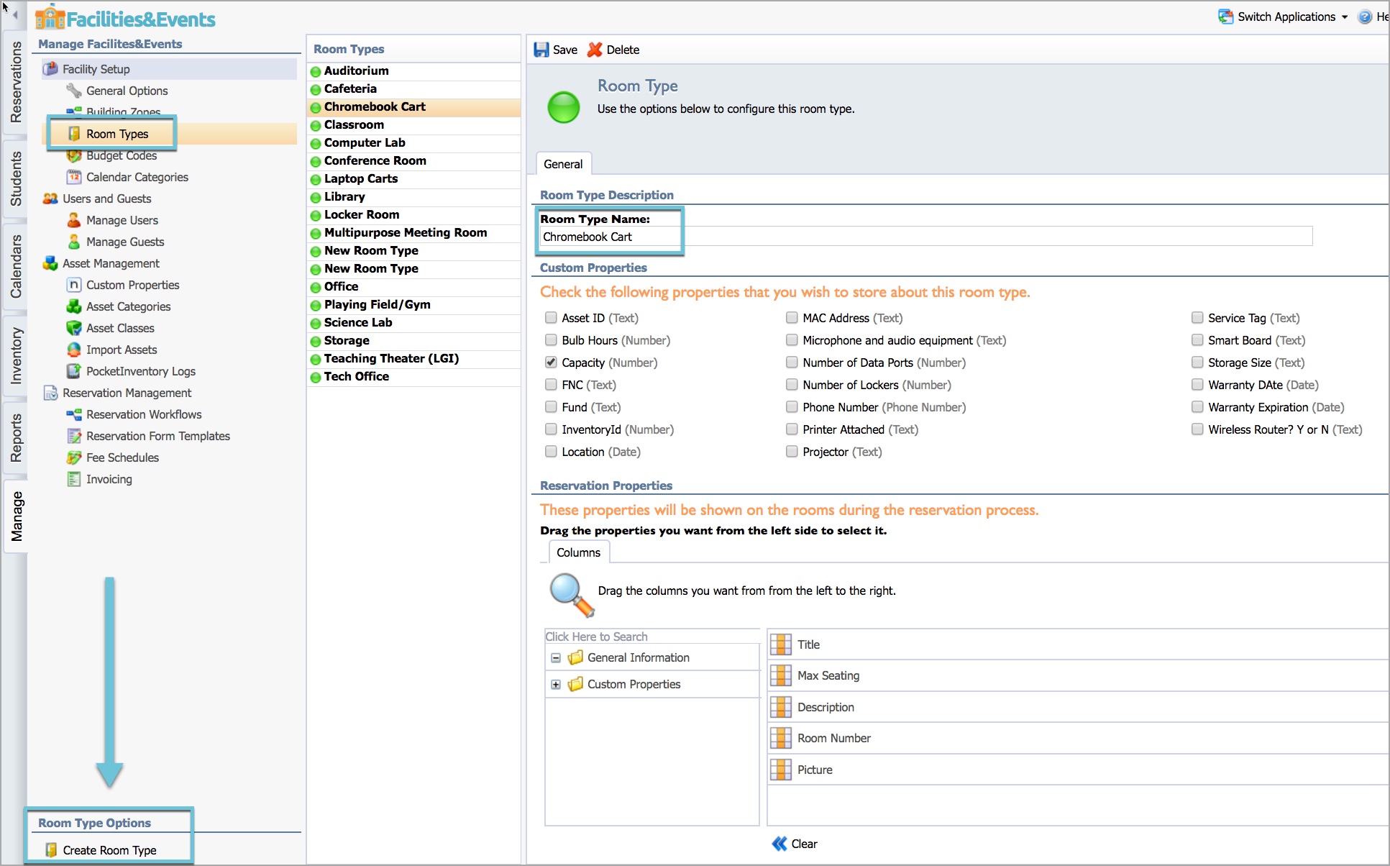1390x866 pixels.
Task: Select Conference Room in Room Types list
Action: (414, 161)
